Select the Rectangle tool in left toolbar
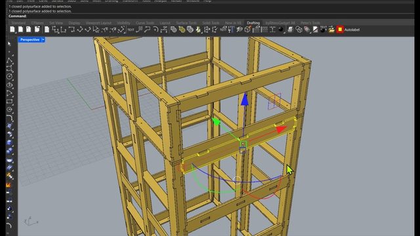Viewport: 420px width, 236px height. tap(9, 102)
